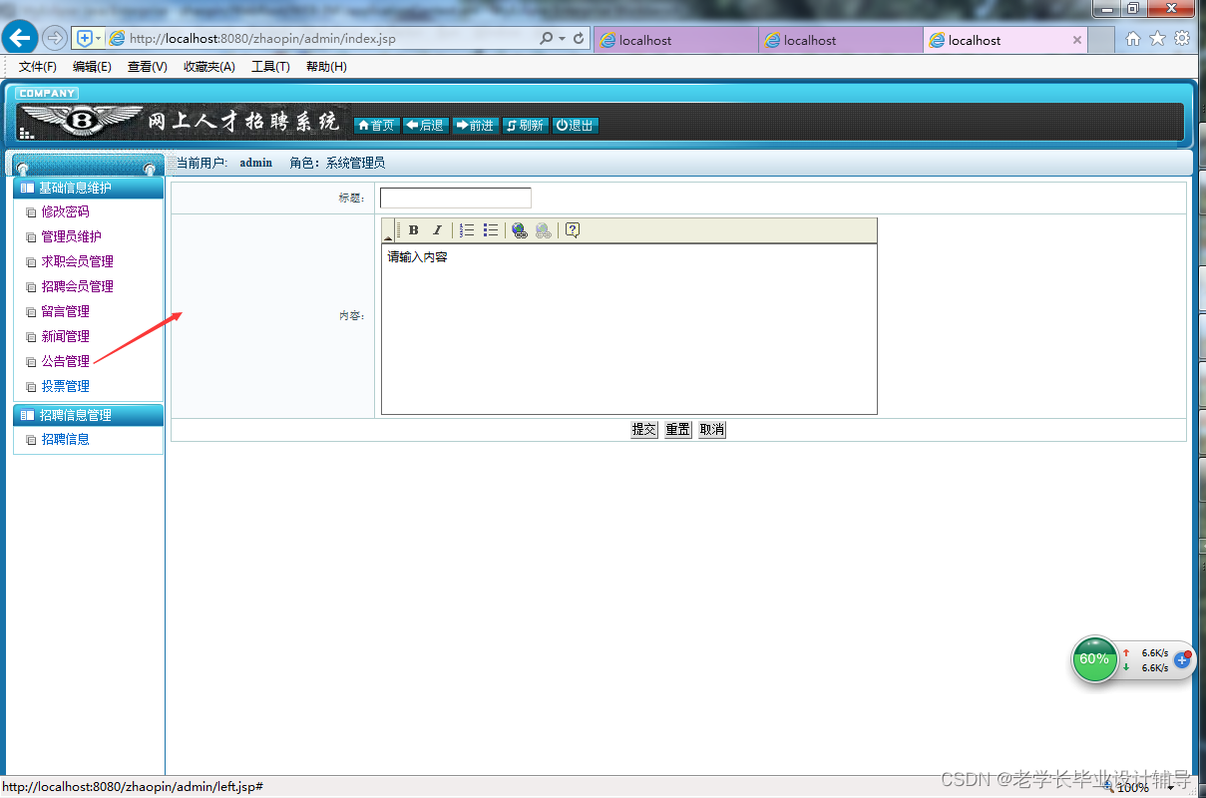This screenshot has height=798, width=1206.
Task: Click the 前进 forward navigation button
Action: click(476, 125)
